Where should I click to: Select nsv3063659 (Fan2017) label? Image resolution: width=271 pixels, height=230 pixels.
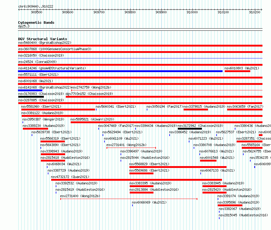tap(245, 106)
